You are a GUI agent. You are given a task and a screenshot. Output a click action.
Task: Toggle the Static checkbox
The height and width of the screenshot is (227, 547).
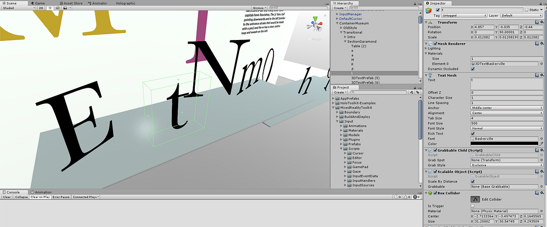526,10
